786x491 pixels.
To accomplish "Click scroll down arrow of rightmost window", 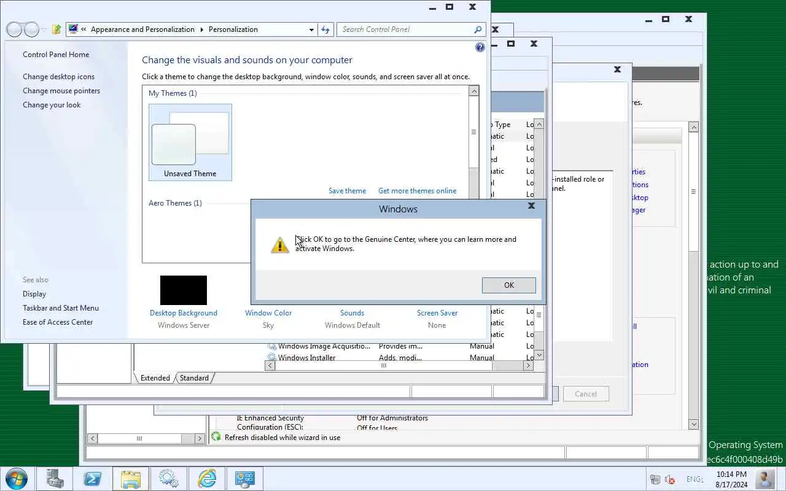I will point(693,424).
